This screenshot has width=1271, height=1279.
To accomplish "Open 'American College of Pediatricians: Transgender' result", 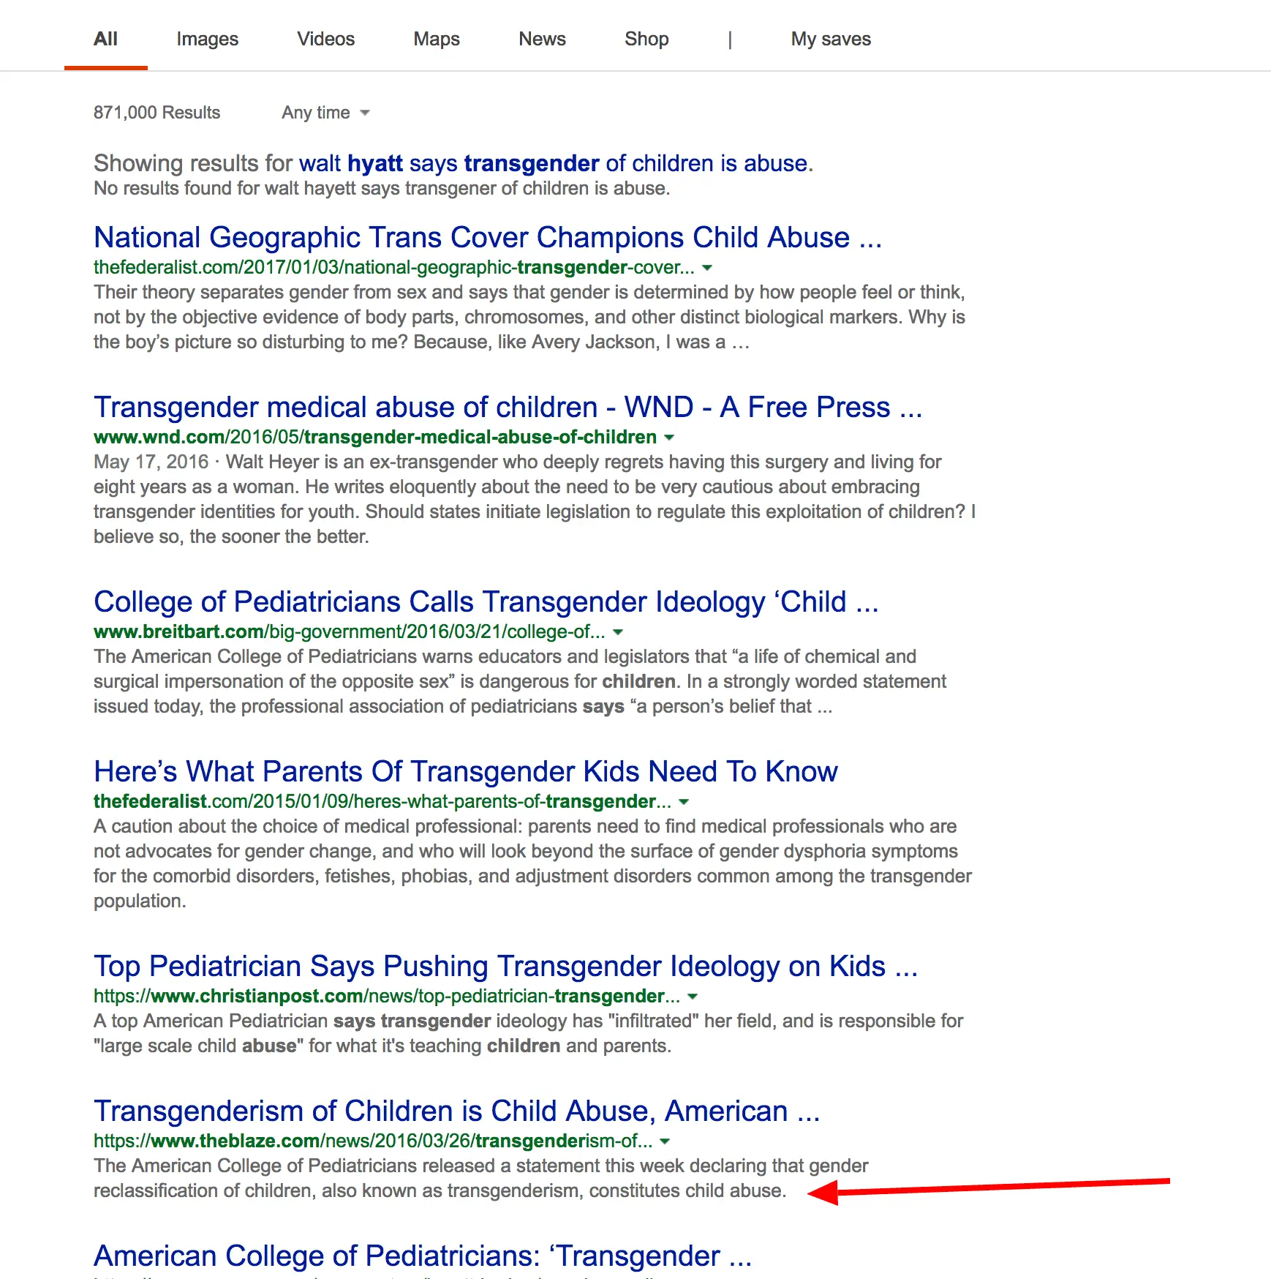I will (x=423, y=1256).
